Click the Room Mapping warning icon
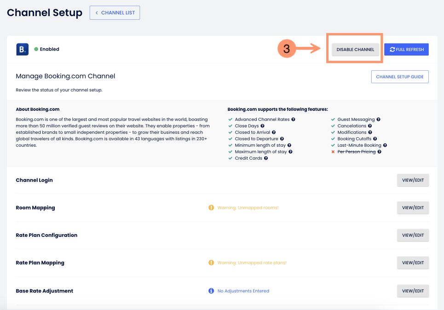This screenshot has width=444, height=310. tap(211, 208)
